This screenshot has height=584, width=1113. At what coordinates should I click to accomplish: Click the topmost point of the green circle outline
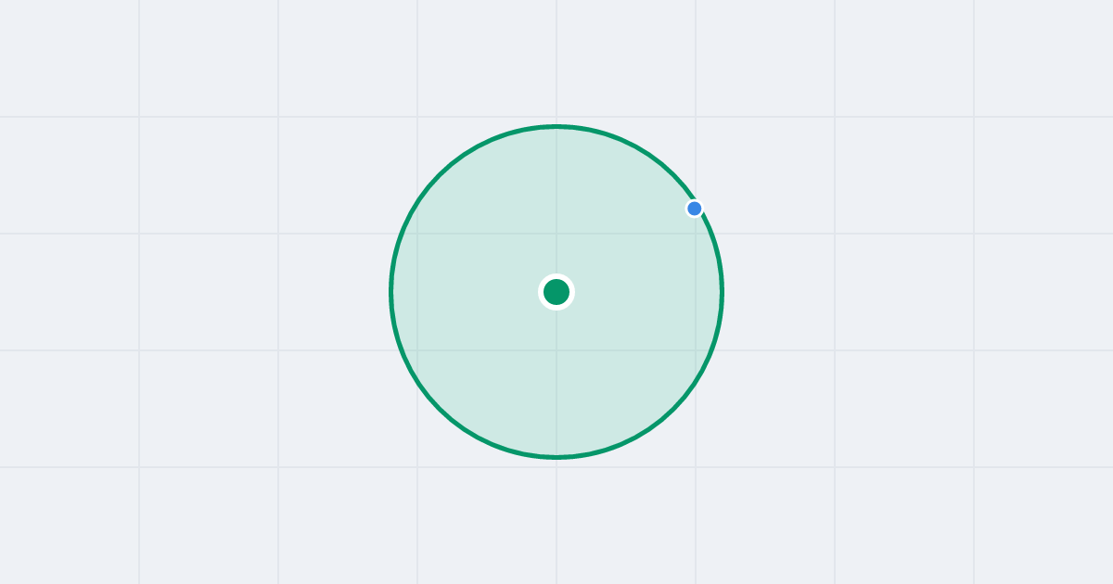[x=556, y=126]
